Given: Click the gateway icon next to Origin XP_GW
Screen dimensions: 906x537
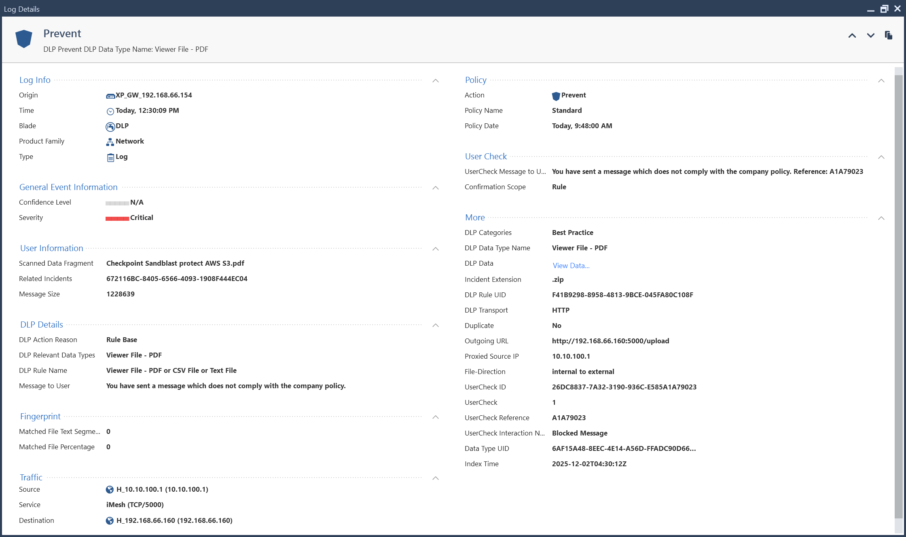Looking at the screenshot, I should [x=110, y=95].
